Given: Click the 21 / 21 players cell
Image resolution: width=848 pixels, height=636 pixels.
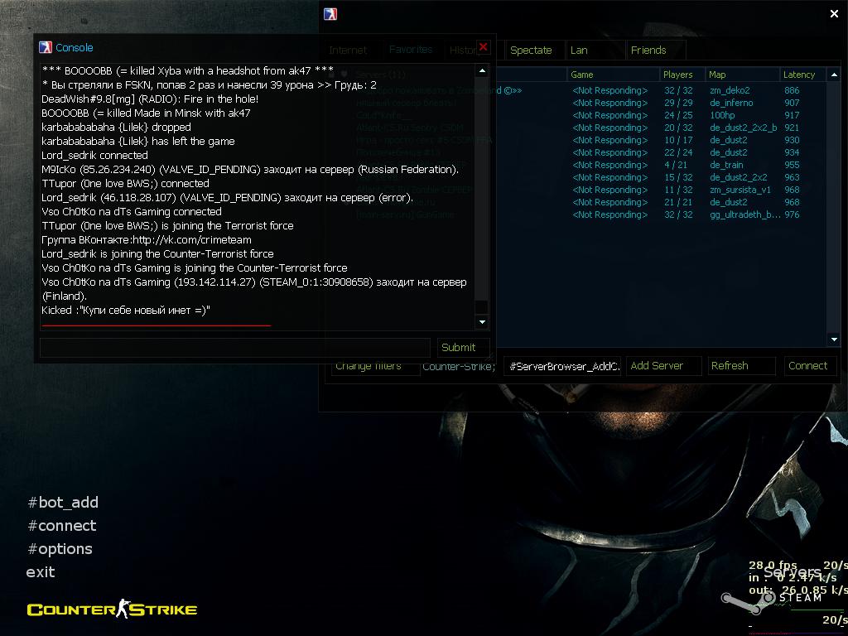Looking at the screenshot, I should coord(678,202).
